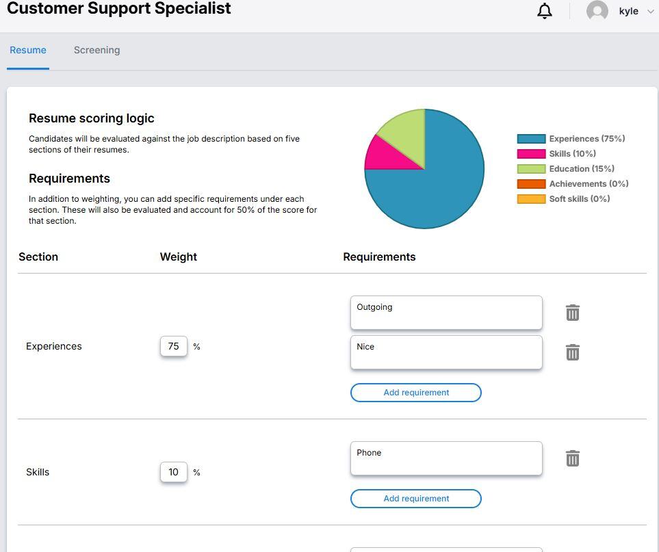Click the Weight column header

click(178, 257)
